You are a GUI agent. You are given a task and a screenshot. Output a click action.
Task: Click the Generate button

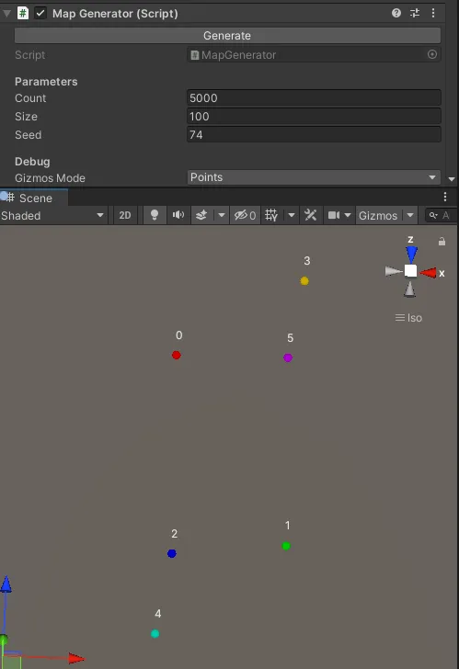pyautogui.click(x=227, y=36)
